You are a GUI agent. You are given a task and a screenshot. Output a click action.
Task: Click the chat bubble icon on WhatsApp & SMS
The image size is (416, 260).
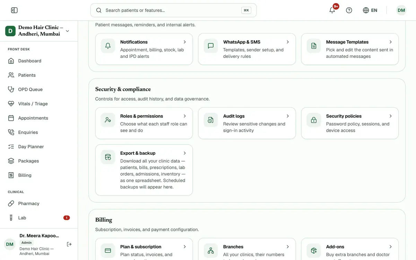pos(211,46)
